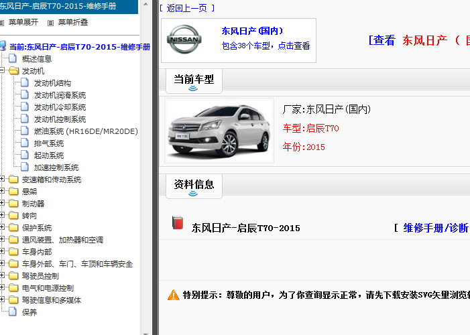This screenshot has height=335, width=470.
Task: Click the red book icon beside 东风日产-启辰T70-2015
Action: click(178, 223)
